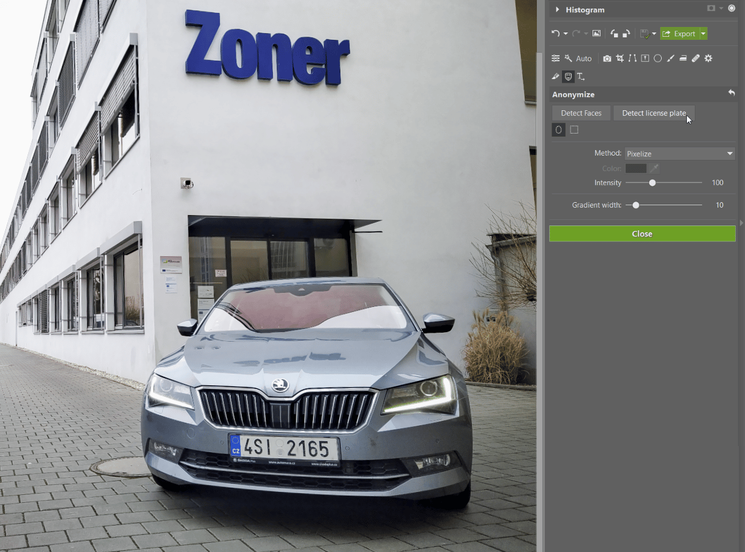Image resolution: width=745 pixels, height=552 pixels.
Task: Click the green Export button
Action: (679, 34)
